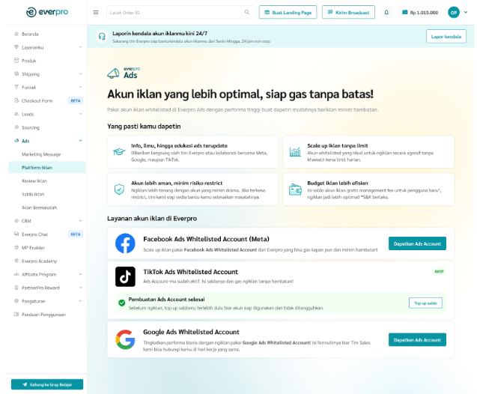Click the Facebook logo icon
This screenshot has width=477, height=394.
click(x=125, y=243)
